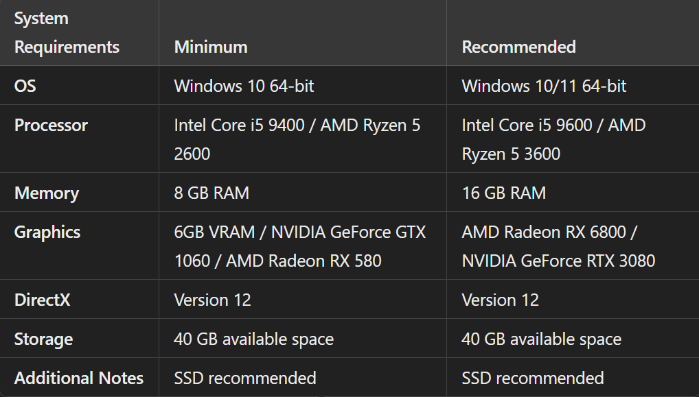This screenshot has width=699, height=397.
Task: Click the Windows 10 64-bit minimum cell
Action: pyautogui.click(x=244, y=86)
